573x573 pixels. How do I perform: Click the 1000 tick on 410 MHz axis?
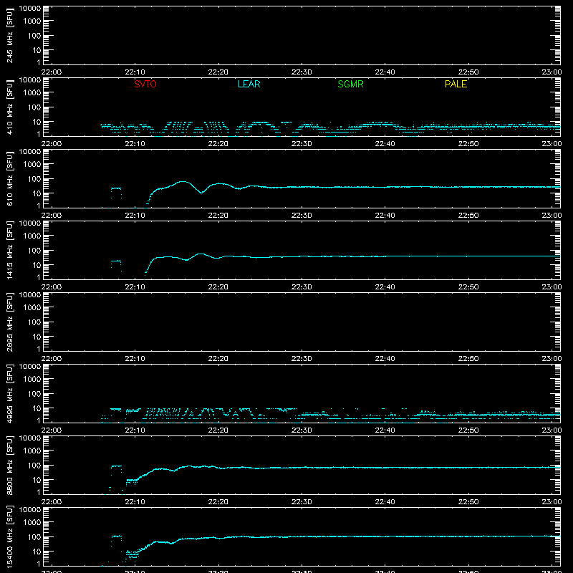click(x=32, y=92)
